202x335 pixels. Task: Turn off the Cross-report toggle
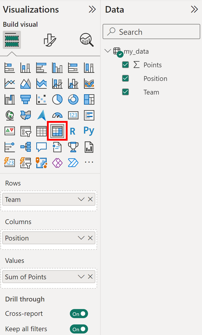click(x=79, y=314)
